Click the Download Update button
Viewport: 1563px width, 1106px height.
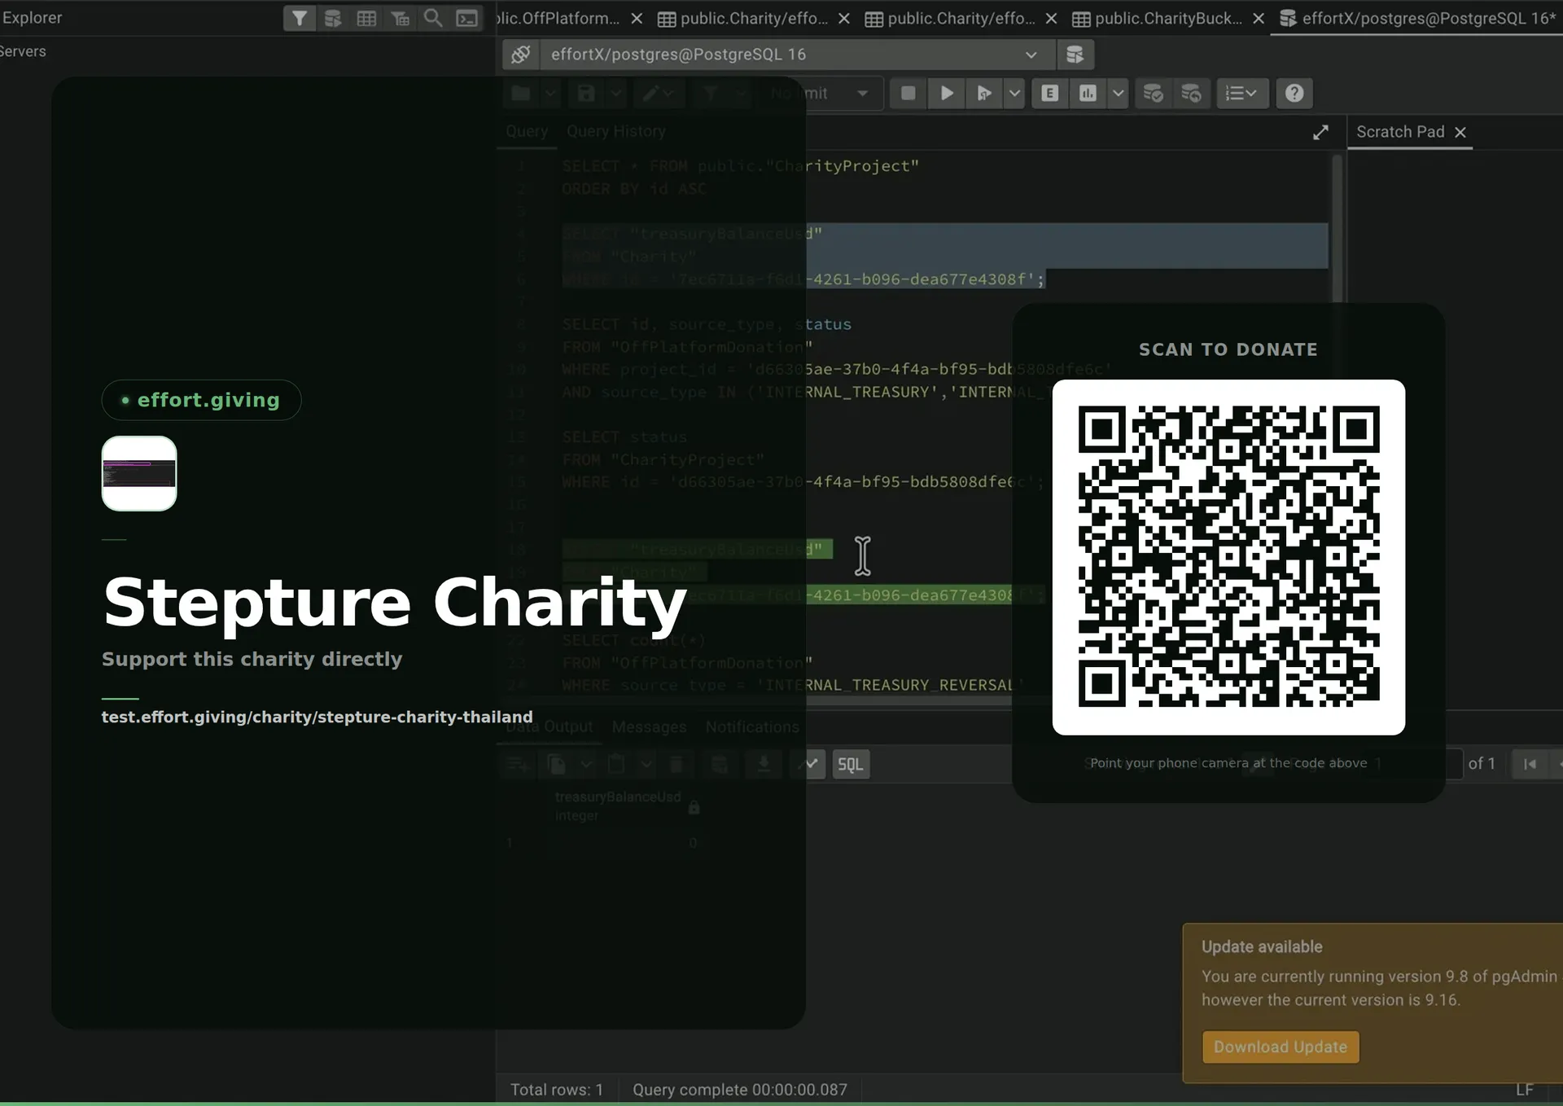click(x=1281, y=1047)
